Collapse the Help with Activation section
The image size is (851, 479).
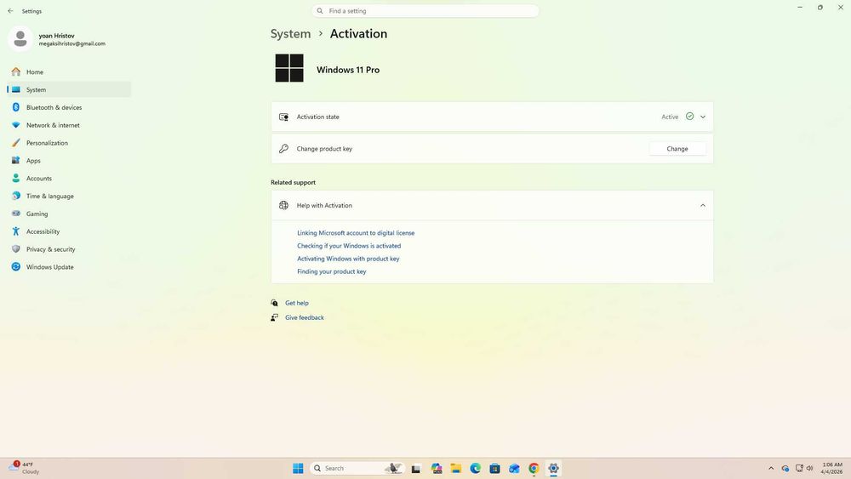[x=703, y=206]
